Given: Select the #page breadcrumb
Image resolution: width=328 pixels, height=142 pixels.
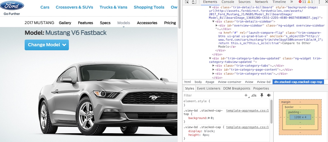Looking at the screenshot, I should pyautogui.click(x=210, y=82).
